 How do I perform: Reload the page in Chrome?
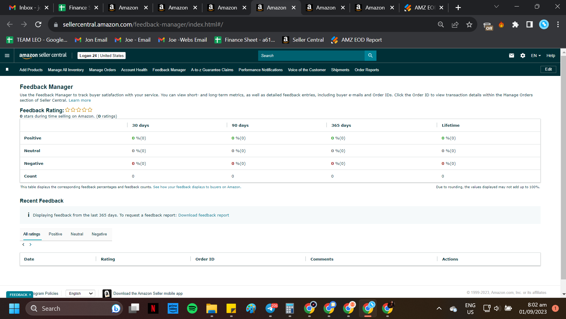pyautogui.click(x=38, y=25)
